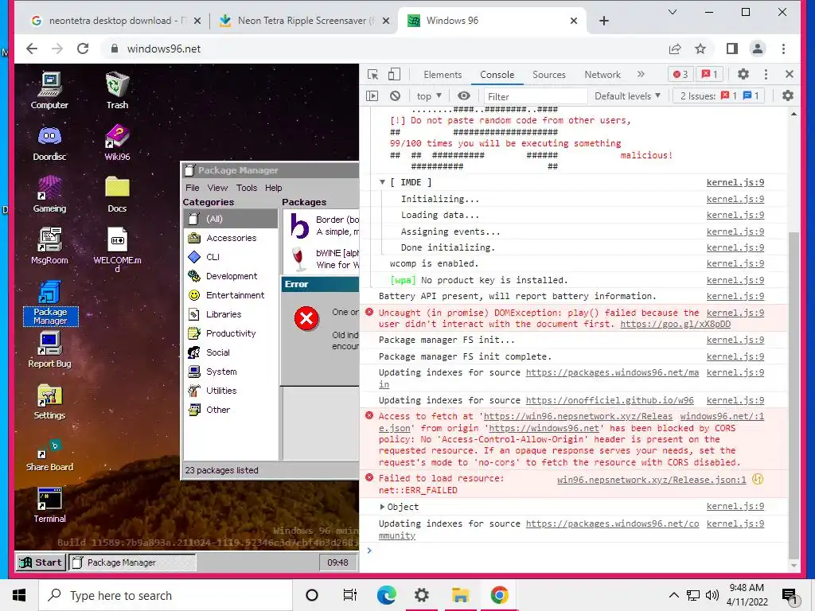The width and height of the screenshot is (815, 611).
Task: Open the Report Bug desktop icon
Action: [x=49, y=350]
